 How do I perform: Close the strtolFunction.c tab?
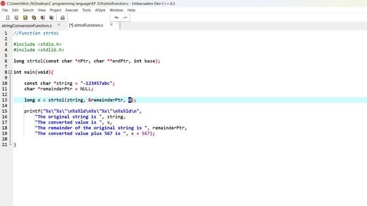pyautogui.click(x=111, y=24)
